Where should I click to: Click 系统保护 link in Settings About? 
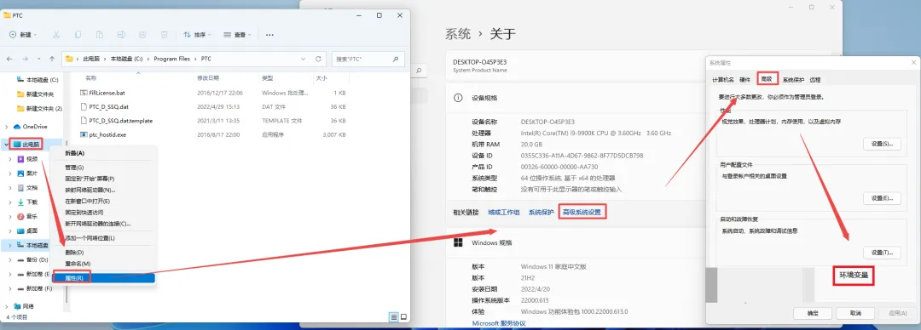click(541, 212)
